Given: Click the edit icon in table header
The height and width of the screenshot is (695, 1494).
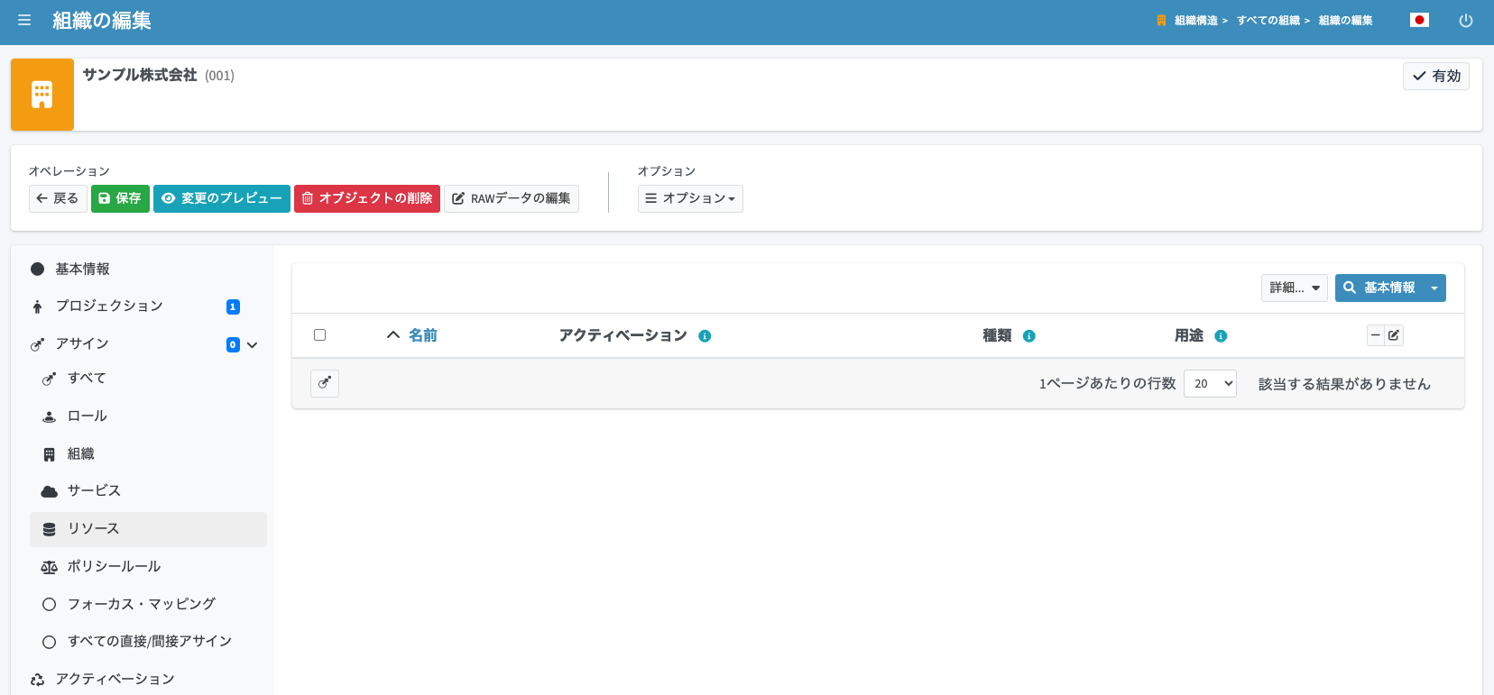Looking at the screenshot, I should (x=1394, y=335).
